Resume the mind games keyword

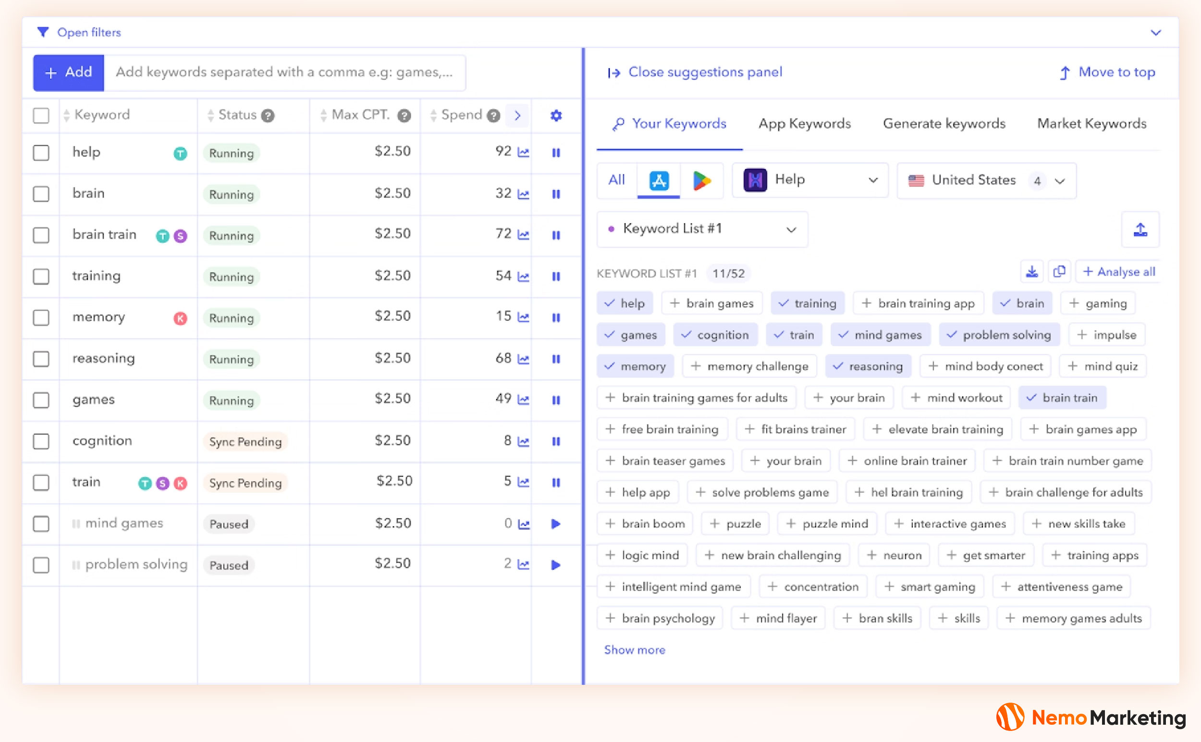tap(556, 524)
